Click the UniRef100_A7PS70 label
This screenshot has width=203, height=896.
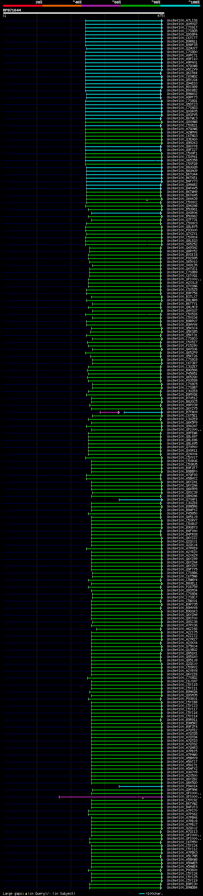[x=182, y=811]
